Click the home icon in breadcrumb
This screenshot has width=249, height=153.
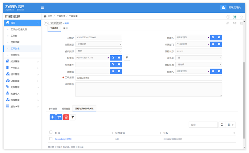45,16
